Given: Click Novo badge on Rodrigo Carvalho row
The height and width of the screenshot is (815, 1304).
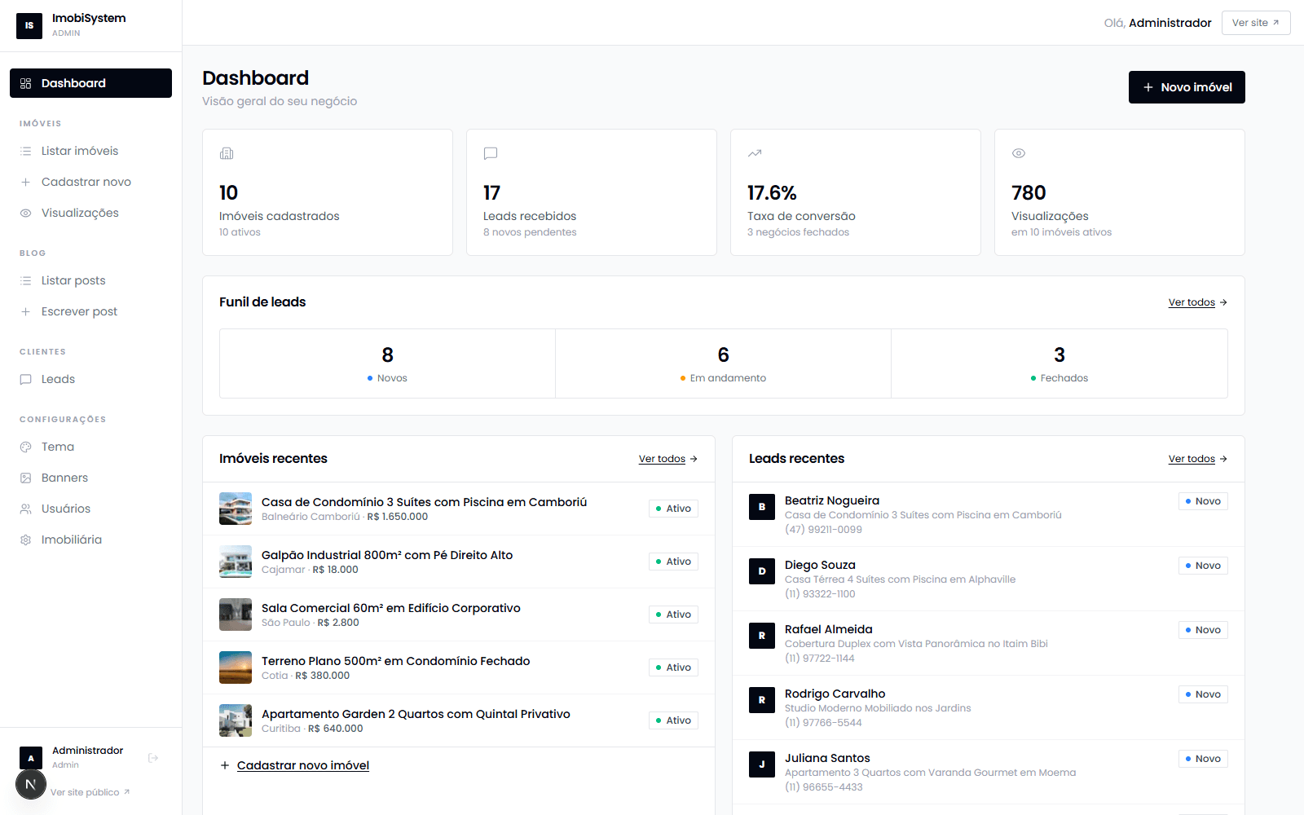Looking at the screenshot, I should click(1203, 694).
